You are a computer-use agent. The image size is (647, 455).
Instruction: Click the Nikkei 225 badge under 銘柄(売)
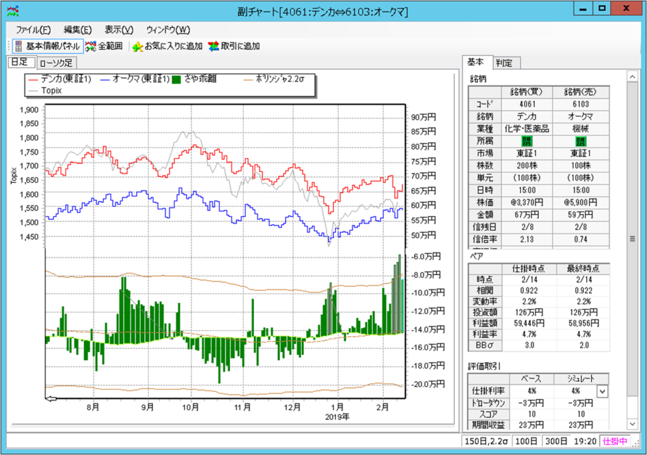580,141
